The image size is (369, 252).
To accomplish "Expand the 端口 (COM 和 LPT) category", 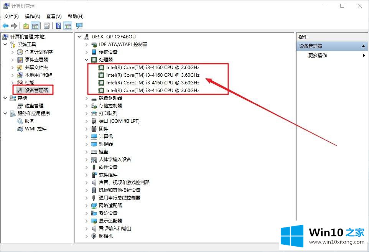I will click(x=87, y=122).
